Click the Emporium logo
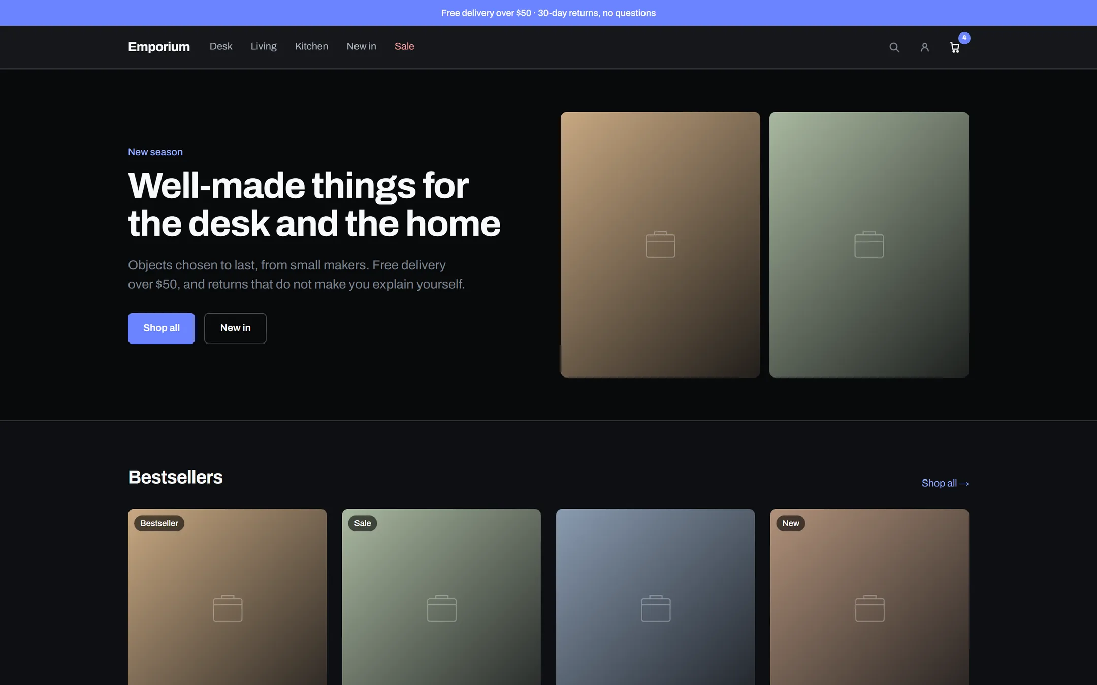This screenshot has height=685, width=1097. coord(159,47)
